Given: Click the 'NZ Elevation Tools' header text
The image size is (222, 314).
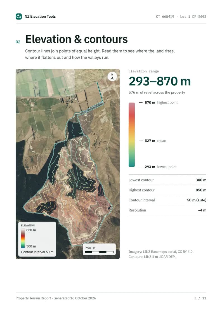Looking at the screenshot, I should click(x=40, y=16).
